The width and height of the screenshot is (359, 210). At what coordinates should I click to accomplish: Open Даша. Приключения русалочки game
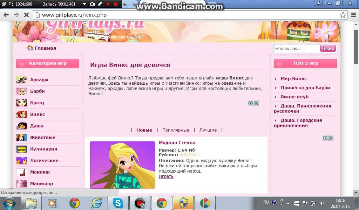point(303,108)
